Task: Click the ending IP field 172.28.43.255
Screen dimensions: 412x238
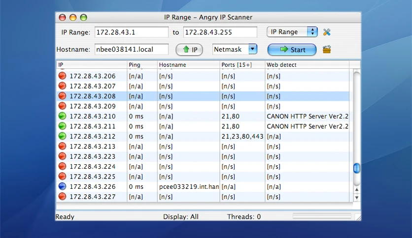Action: (x=220, y=32)
